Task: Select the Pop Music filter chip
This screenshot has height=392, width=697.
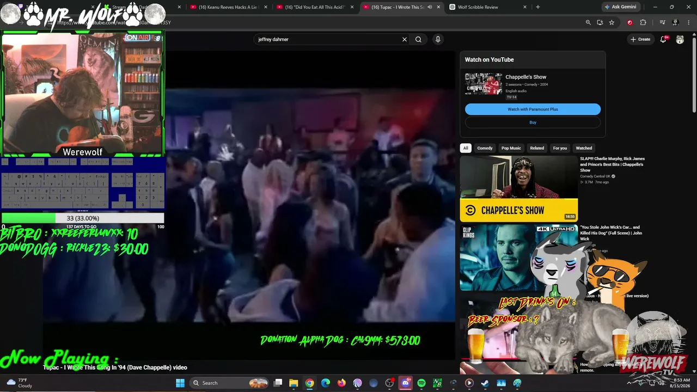Action: tap(511, 148)
